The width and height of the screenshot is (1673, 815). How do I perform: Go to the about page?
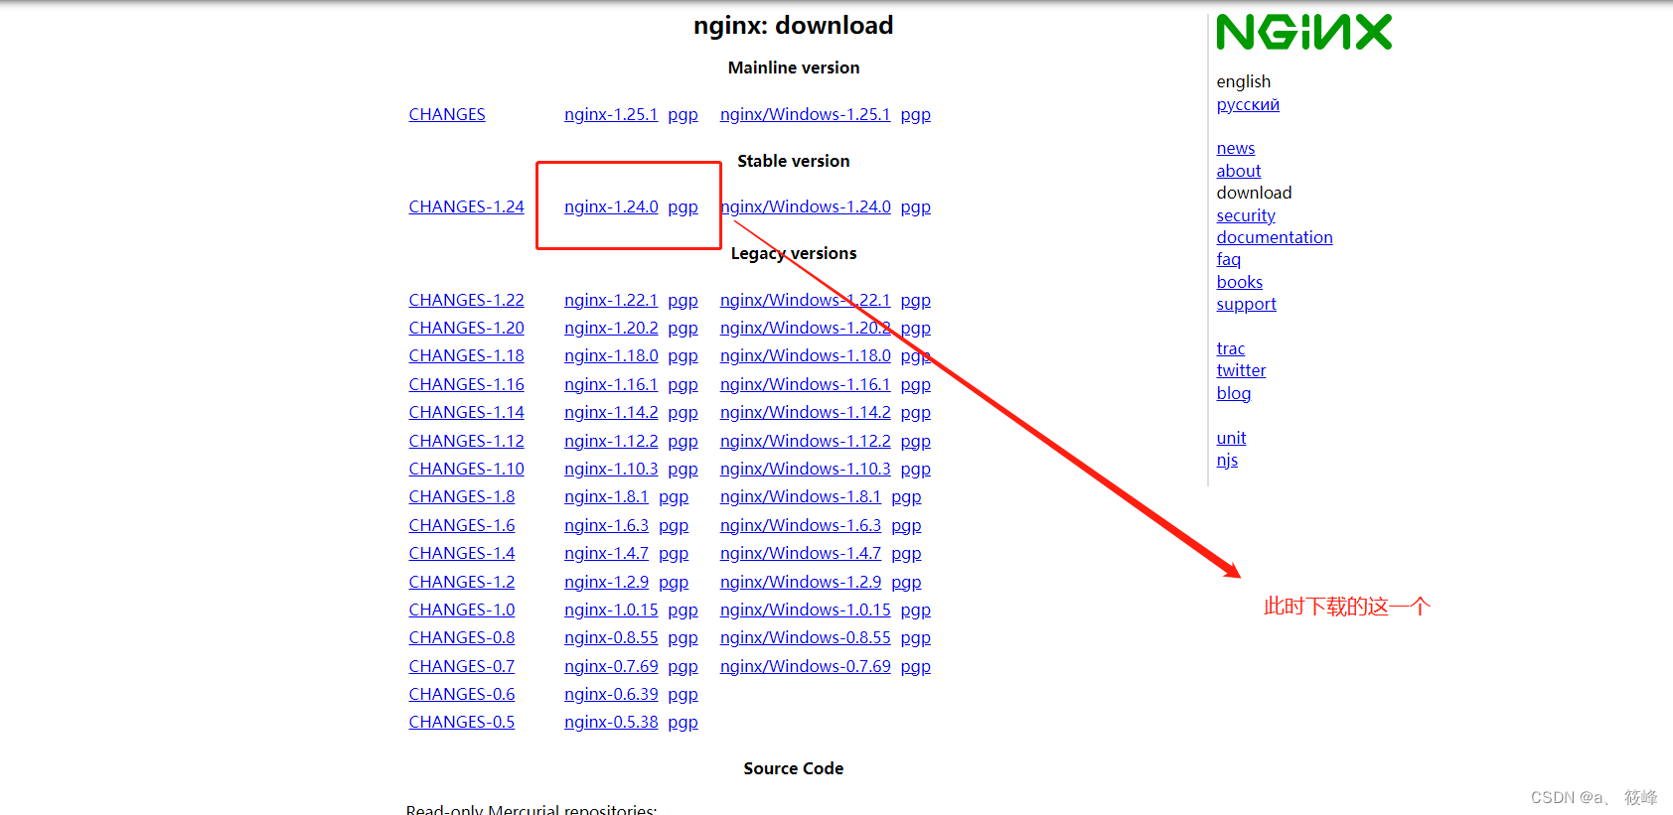[x=1239, y=171]
